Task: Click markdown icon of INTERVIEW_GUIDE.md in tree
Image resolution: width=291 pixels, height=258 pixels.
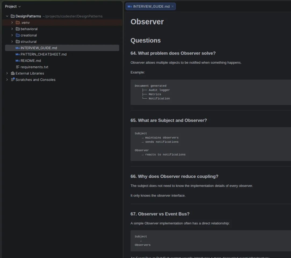Action: tap(18, 48)
